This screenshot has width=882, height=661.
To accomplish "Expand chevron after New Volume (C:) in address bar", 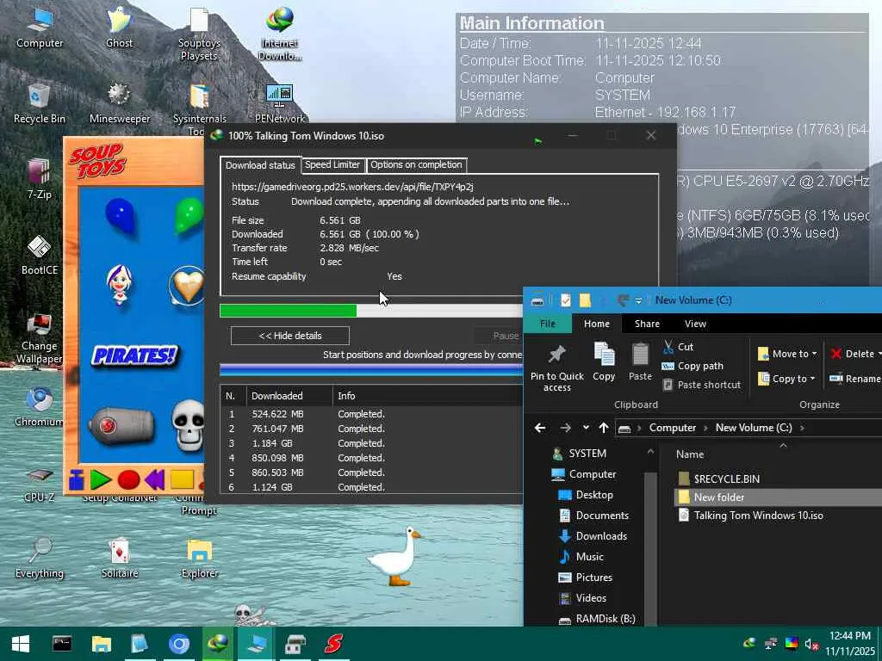I will coord(802,429).
